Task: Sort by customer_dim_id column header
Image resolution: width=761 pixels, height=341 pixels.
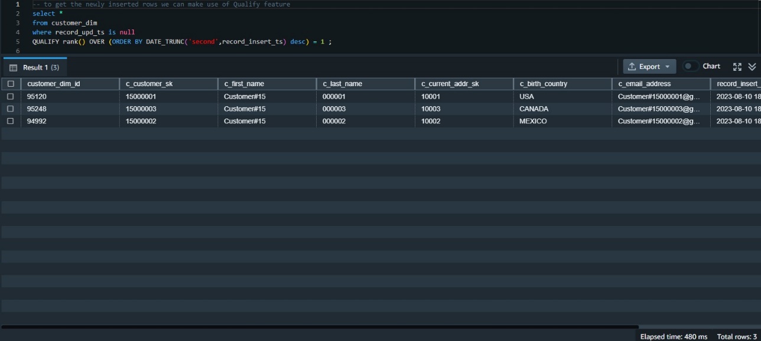Action: pyautogui.click(x=70, y=84)
